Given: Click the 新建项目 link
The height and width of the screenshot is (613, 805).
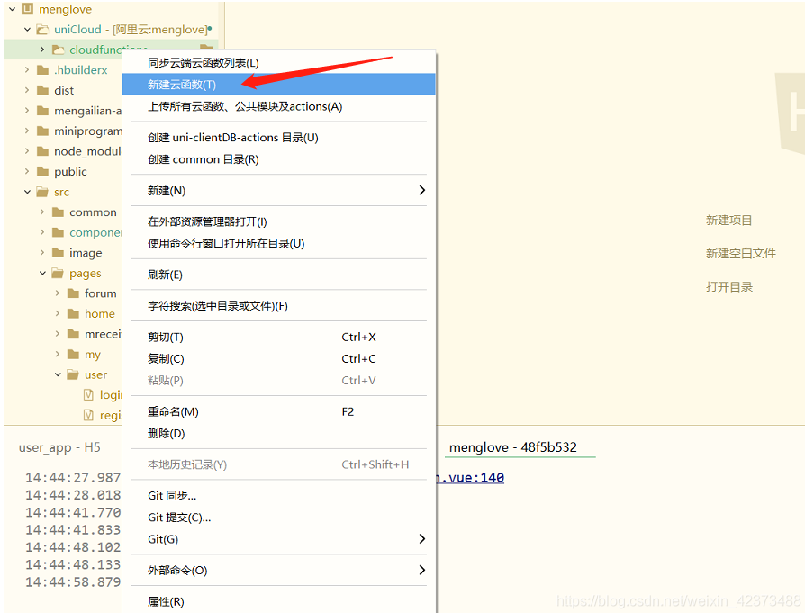Looking at the screenshot, I should click(x=728, y=221).
